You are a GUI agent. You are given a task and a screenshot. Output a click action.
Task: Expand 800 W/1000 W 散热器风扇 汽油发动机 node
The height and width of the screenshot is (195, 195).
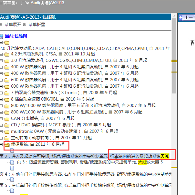pyautogui.click(x=1, y=106)
